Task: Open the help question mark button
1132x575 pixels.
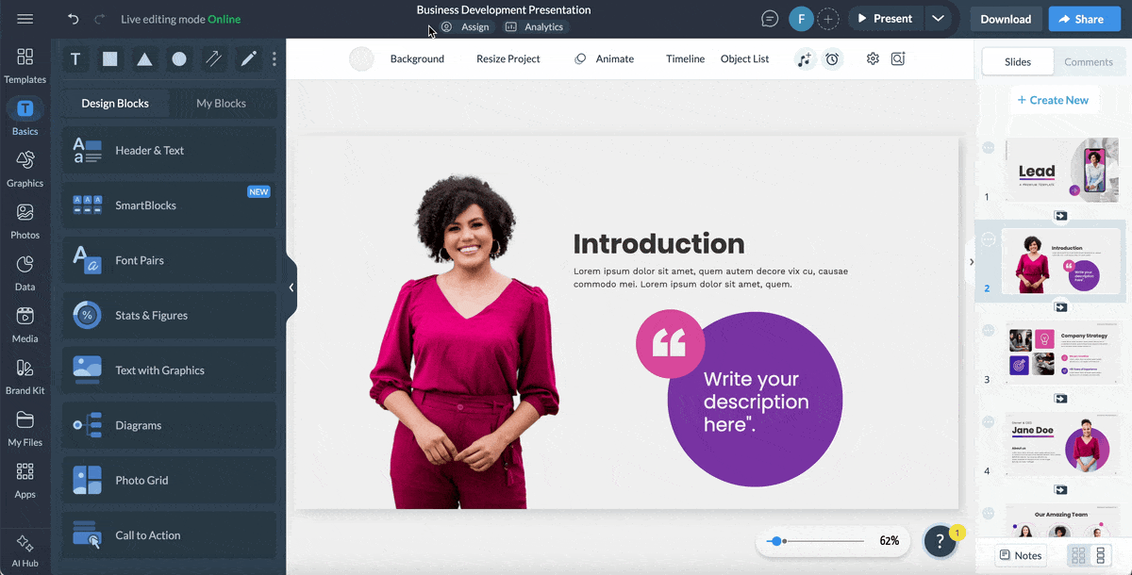Action: [x=941, y=541]
